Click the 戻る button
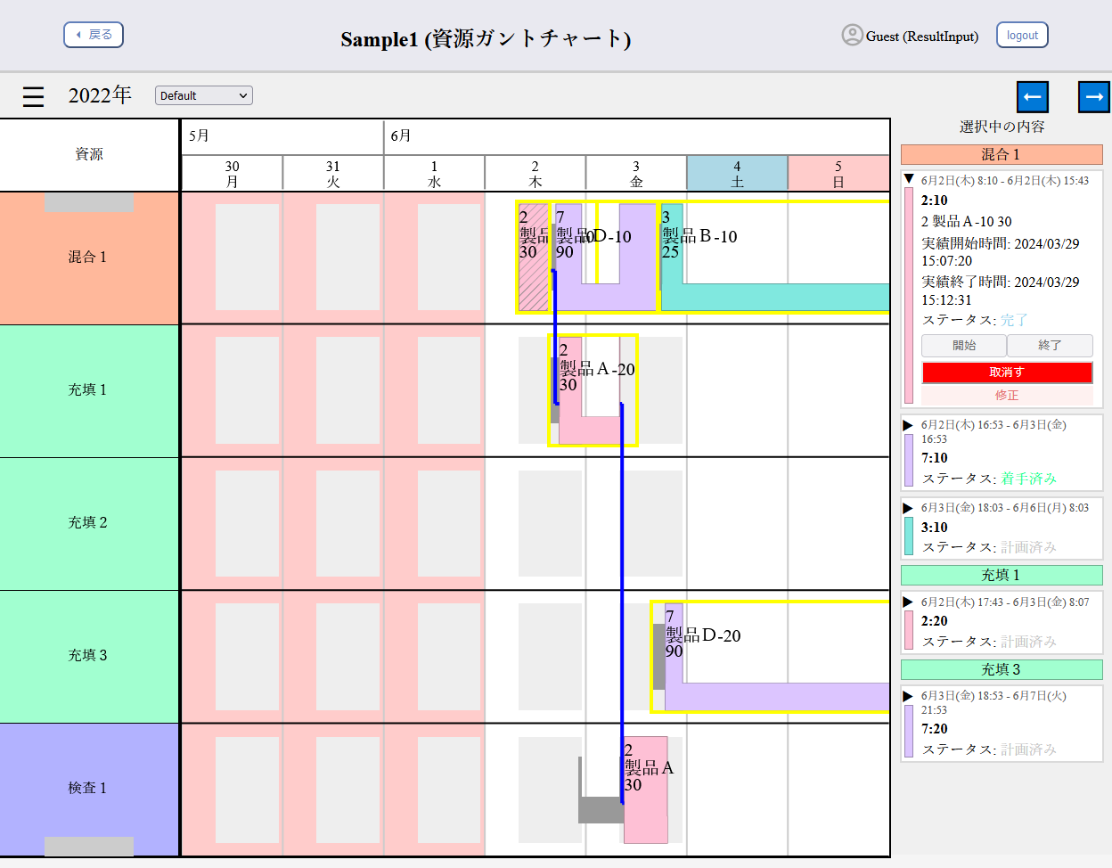1112x868 pixels. [x=93, y=35]
